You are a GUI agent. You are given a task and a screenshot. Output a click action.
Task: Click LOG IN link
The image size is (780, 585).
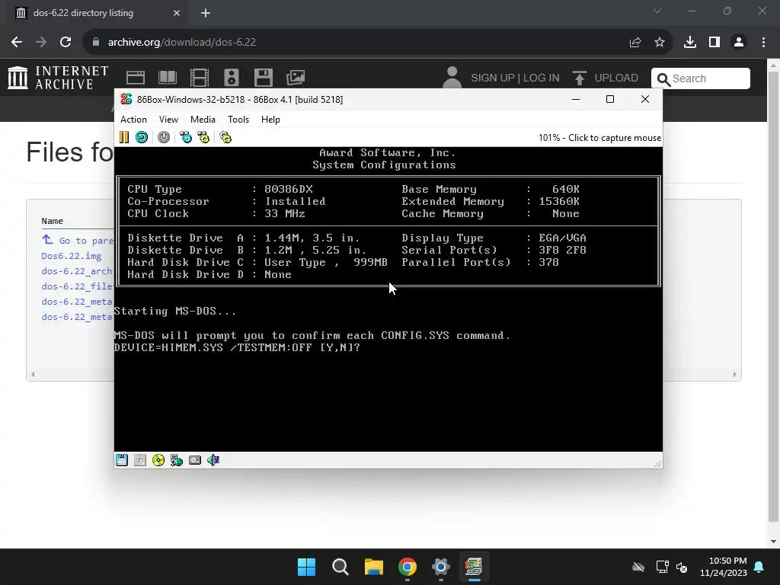542,78
